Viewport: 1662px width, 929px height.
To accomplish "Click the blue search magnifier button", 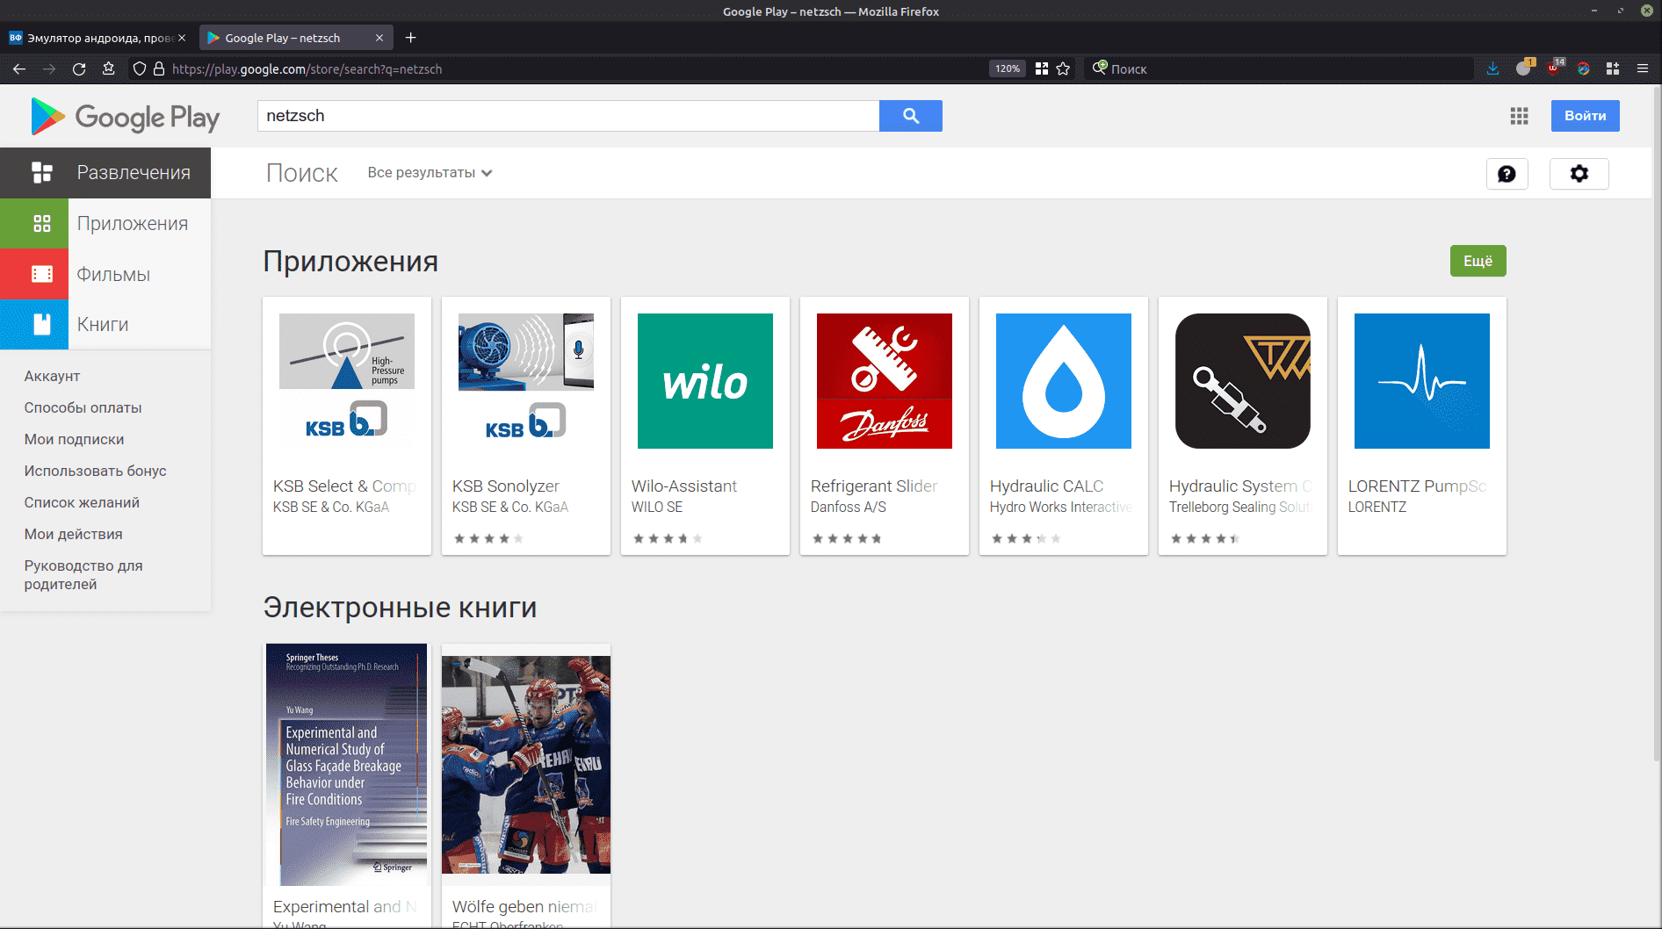I will point(911,116).
